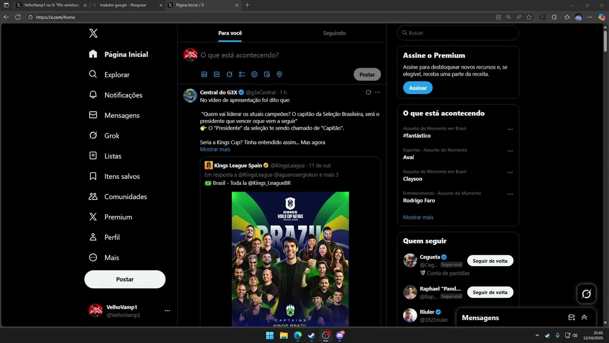Open Listas in the sidebar
The image size is (609, 343).
coord(105,156)
